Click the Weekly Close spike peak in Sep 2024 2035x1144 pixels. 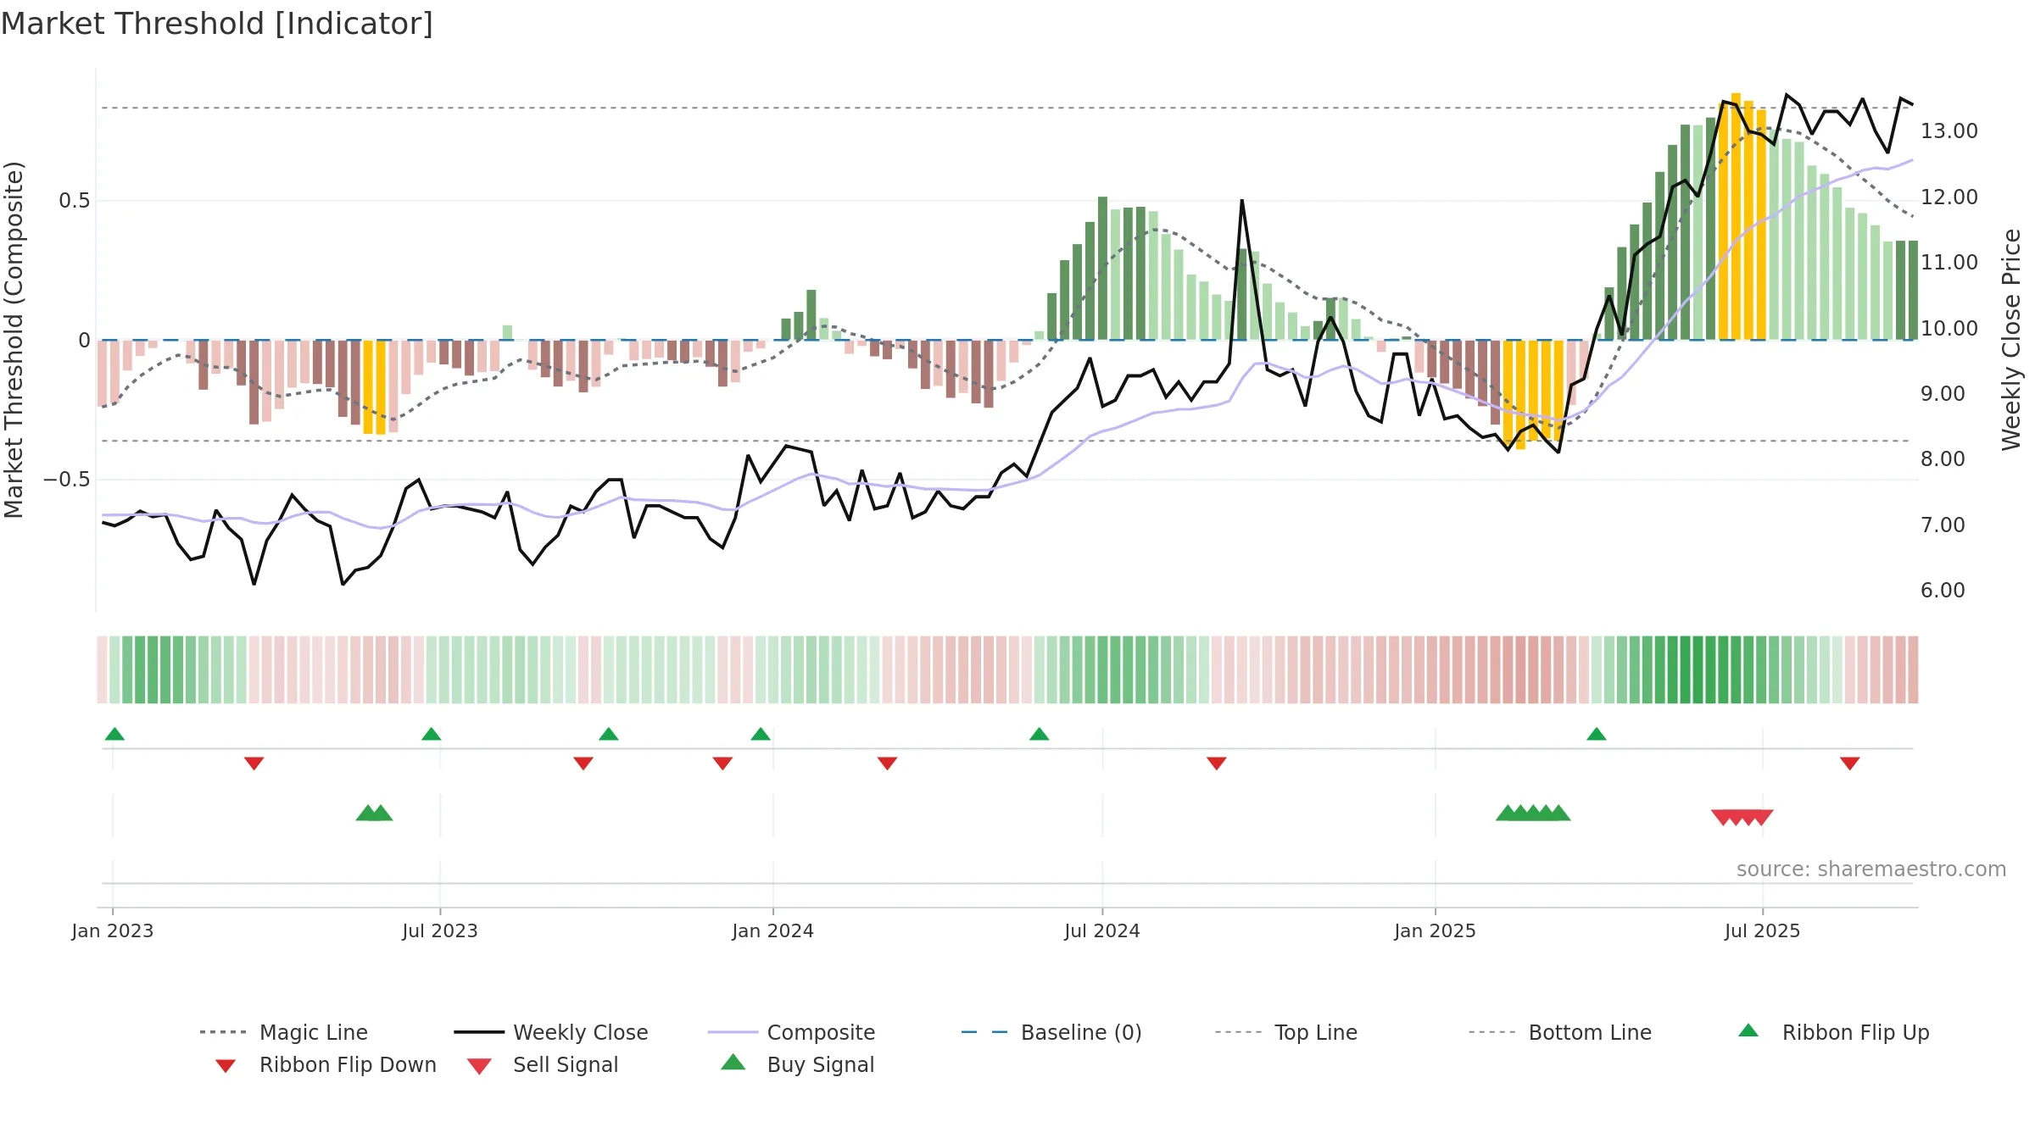[1242, 201]
